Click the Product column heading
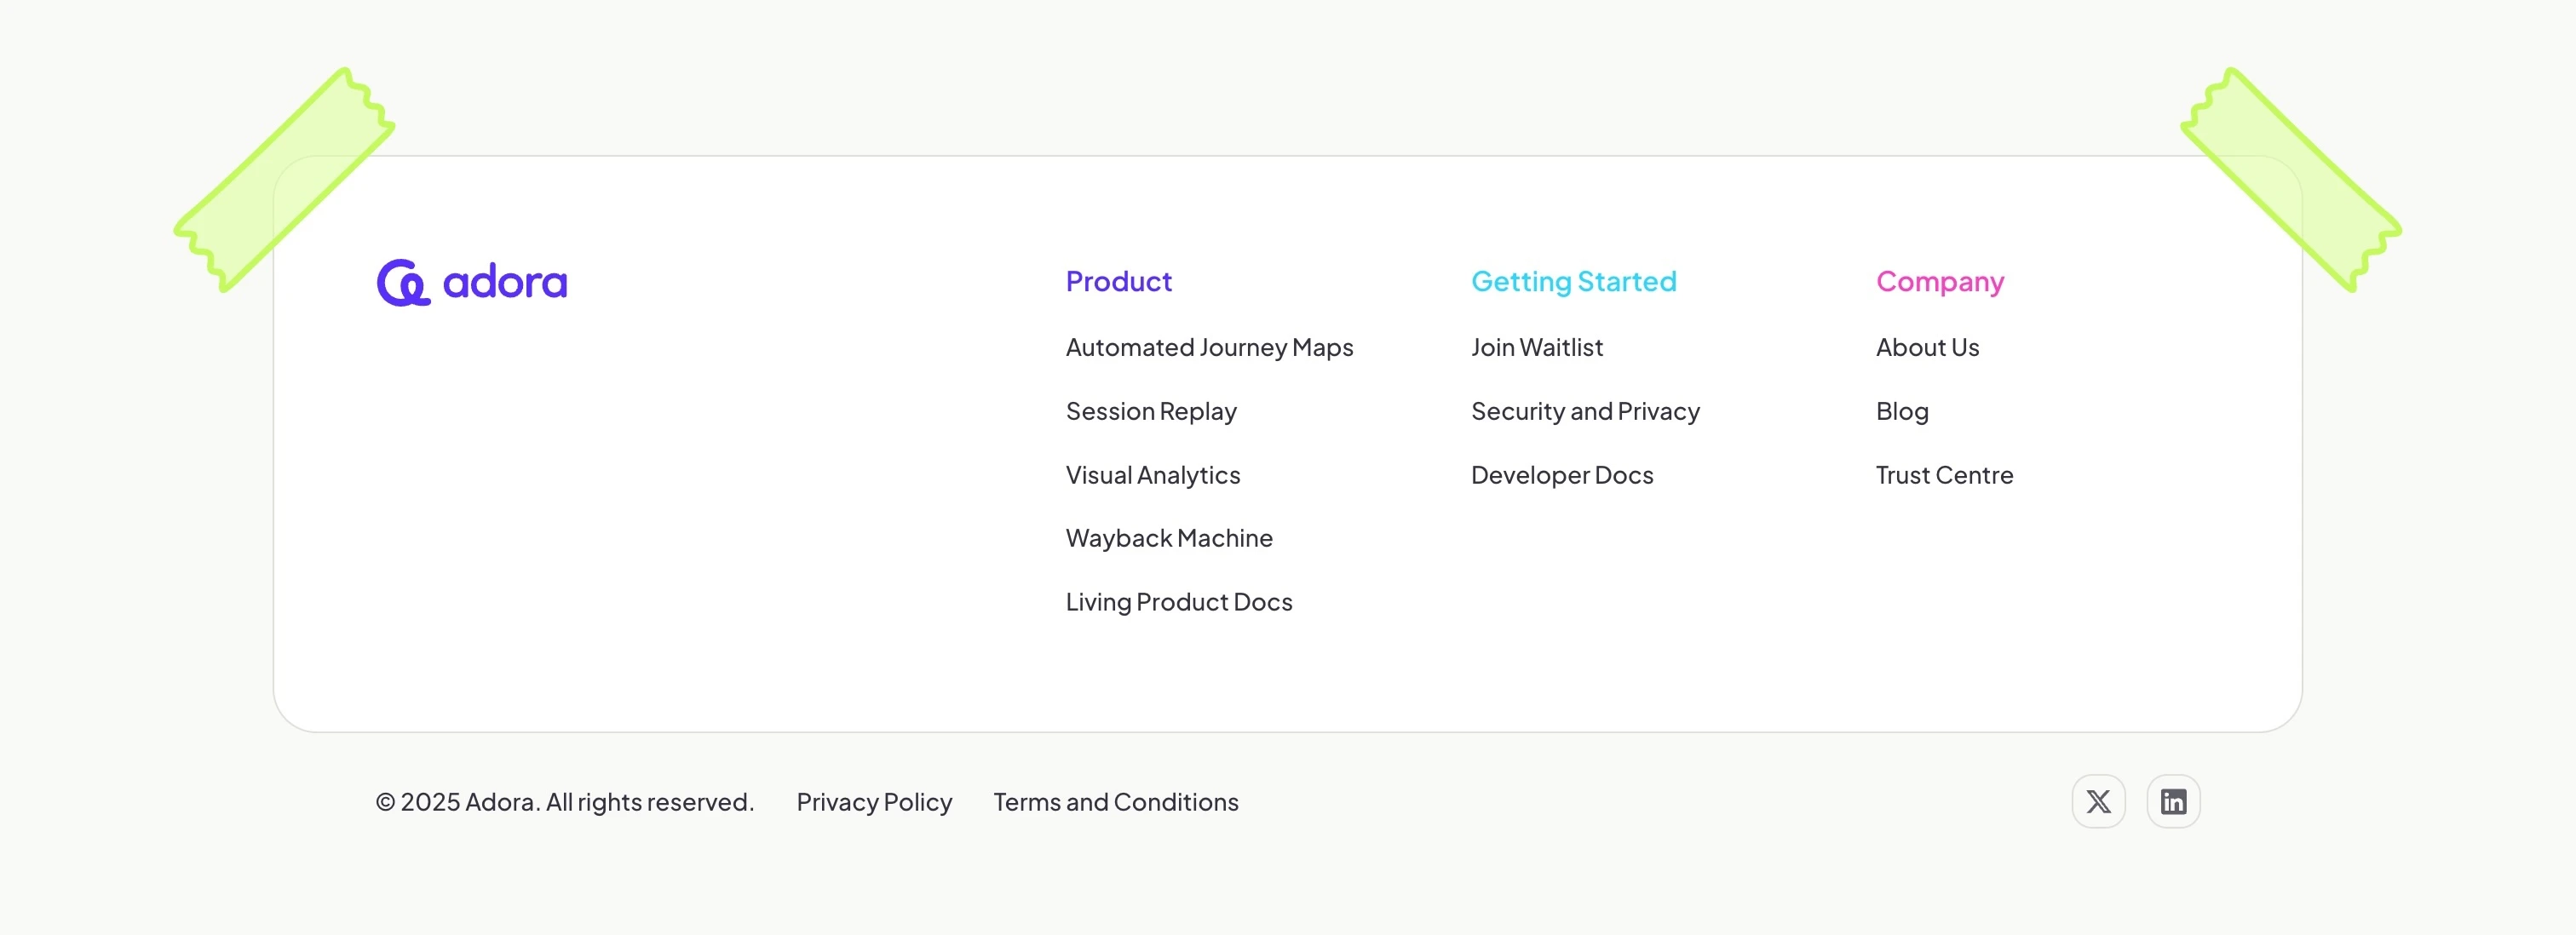The height and width of the screenshot is (935, 2576). coord(1118,282)
